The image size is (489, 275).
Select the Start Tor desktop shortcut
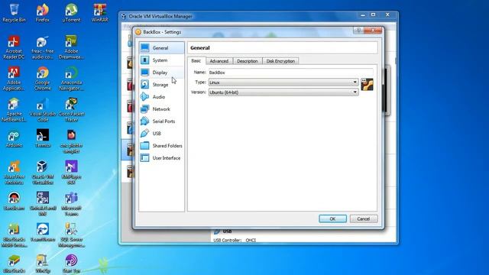point(71,264)
